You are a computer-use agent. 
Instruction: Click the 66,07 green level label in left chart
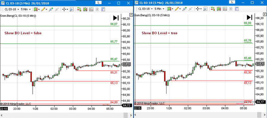(114, 24)
